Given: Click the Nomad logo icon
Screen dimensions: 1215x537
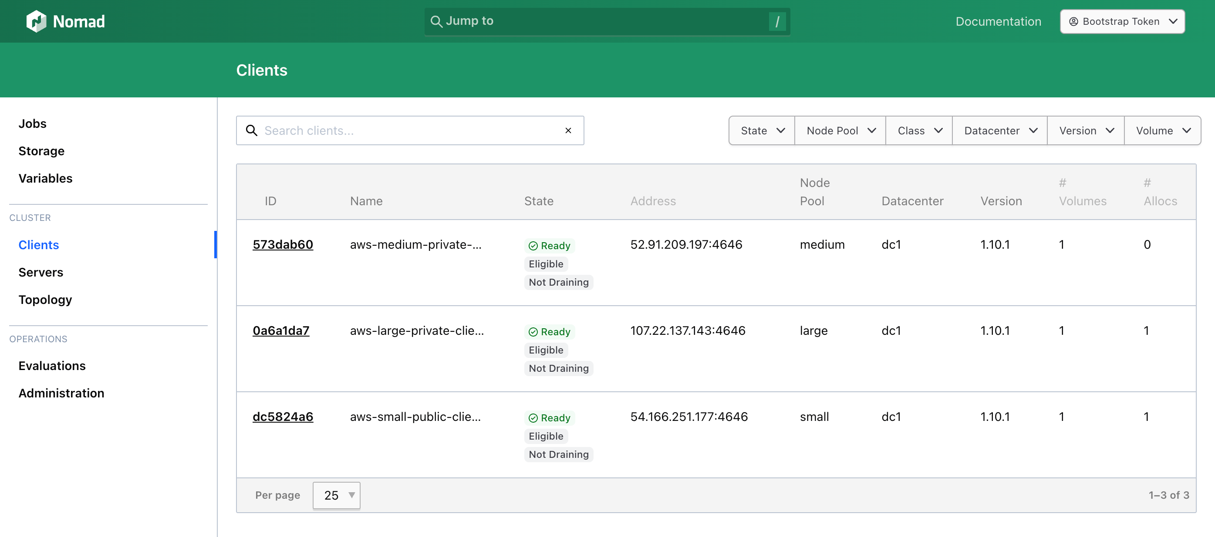Looking at the screenshot, I should [37, 21].
